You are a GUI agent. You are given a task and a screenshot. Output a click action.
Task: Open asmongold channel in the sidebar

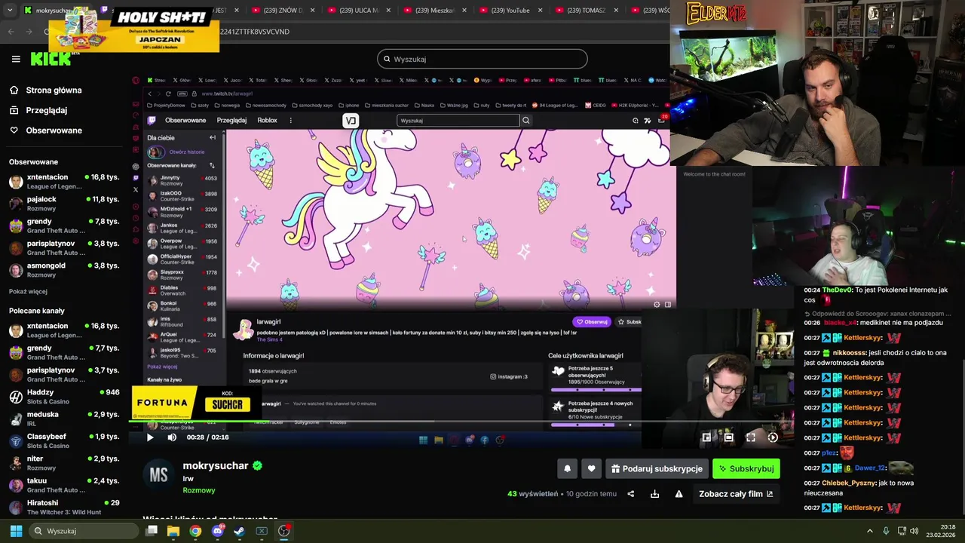(x=63, y=270)
